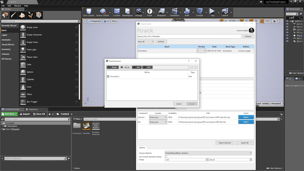Open Source Control from toolbar
304x171 pixels.
tap(102, 12)
